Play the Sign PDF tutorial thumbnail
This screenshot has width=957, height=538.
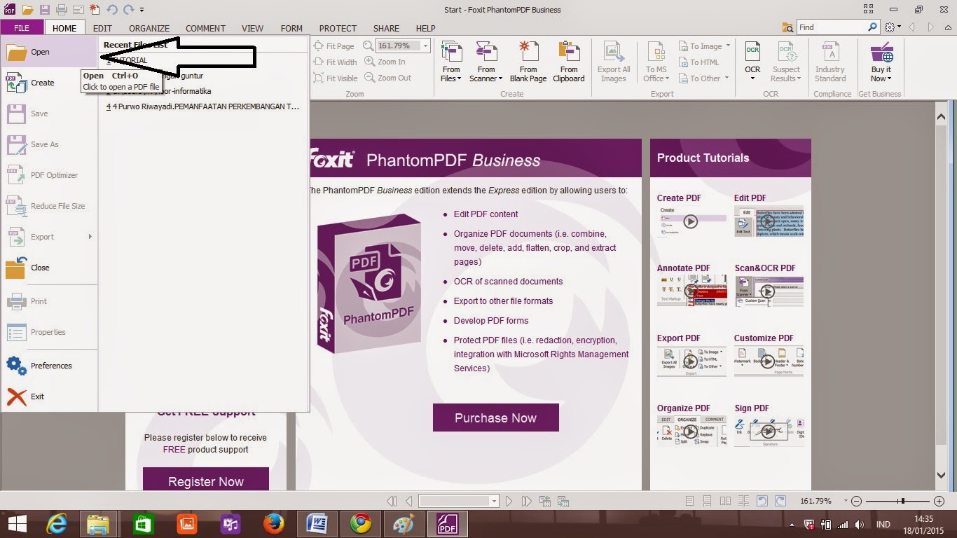click(x=769, y=432)
